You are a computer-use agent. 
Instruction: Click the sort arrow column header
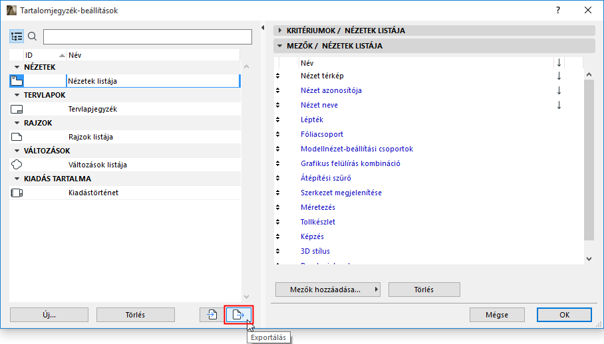tap(559, 62)
